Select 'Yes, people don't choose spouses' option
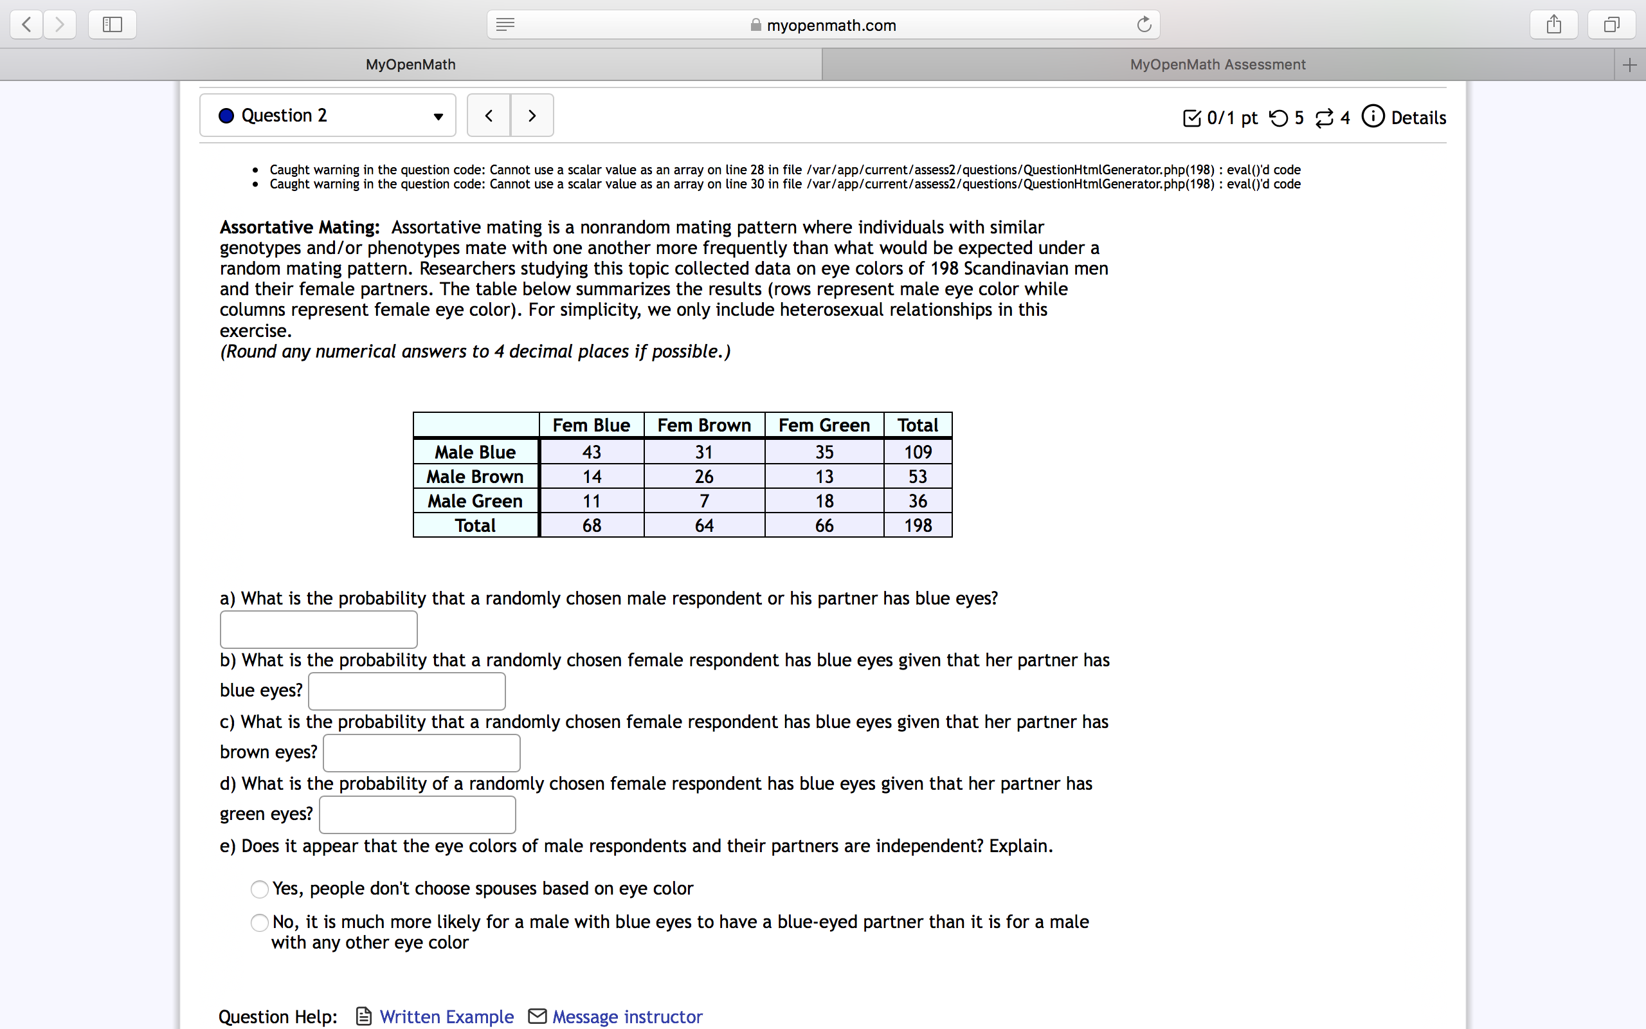 coord(260,889)
